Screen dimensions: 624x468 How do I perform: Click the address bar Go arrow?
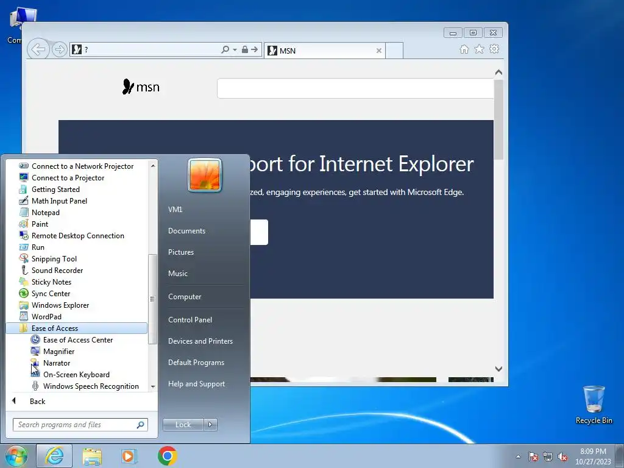[x=255, y=49]
